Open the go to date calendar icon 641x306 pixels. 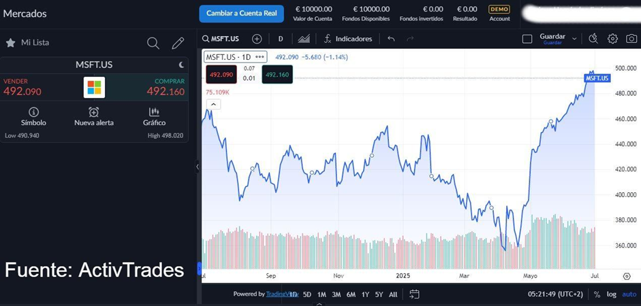[414, 294]
